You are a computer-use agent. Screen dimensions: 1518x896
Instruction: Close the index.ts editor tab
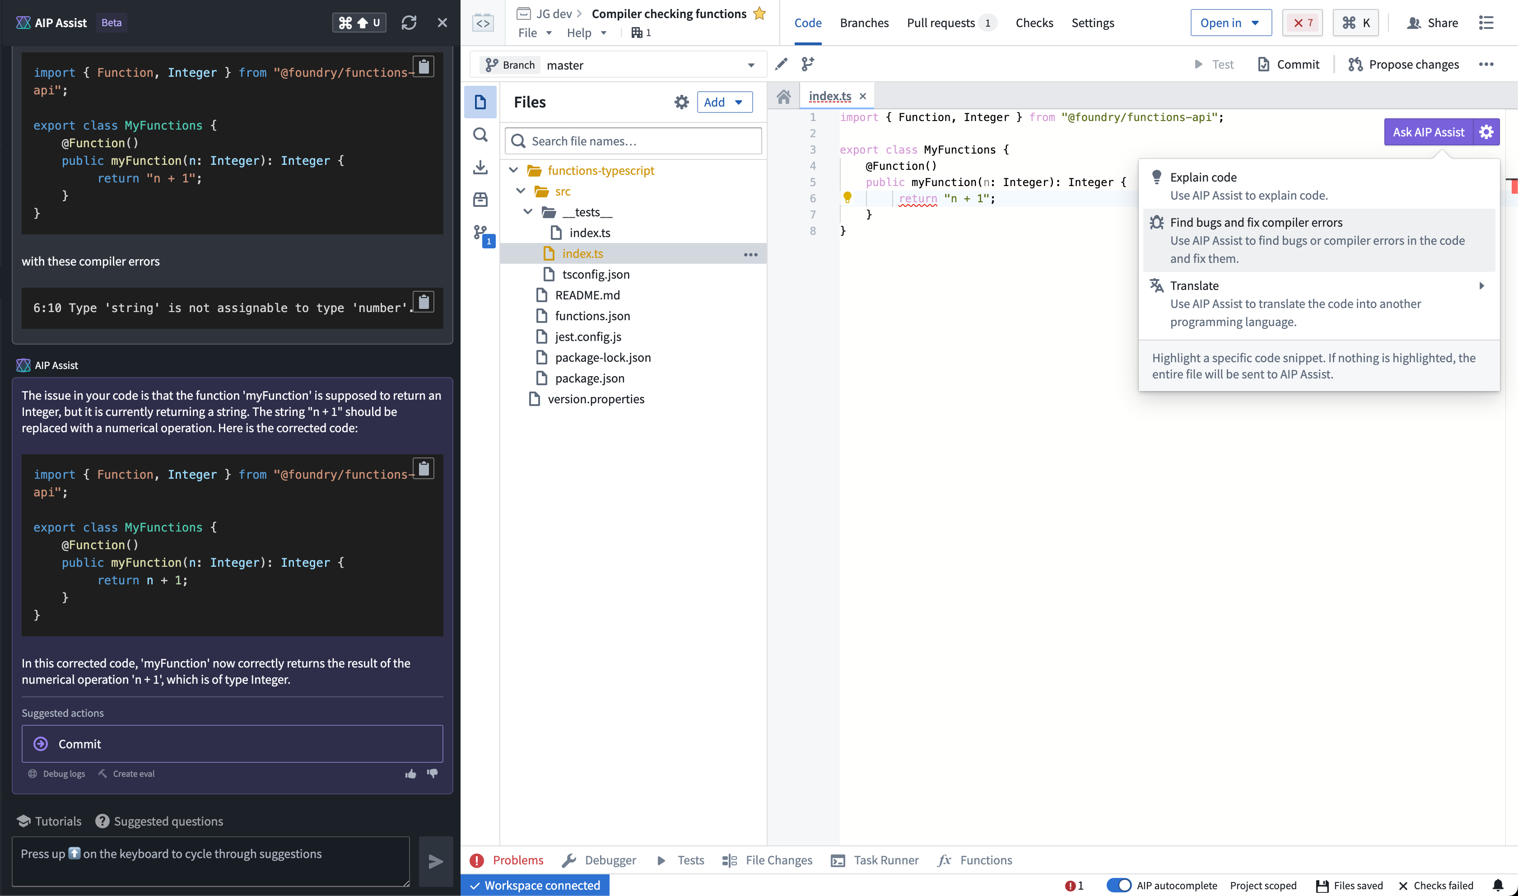tap(862, 96)
